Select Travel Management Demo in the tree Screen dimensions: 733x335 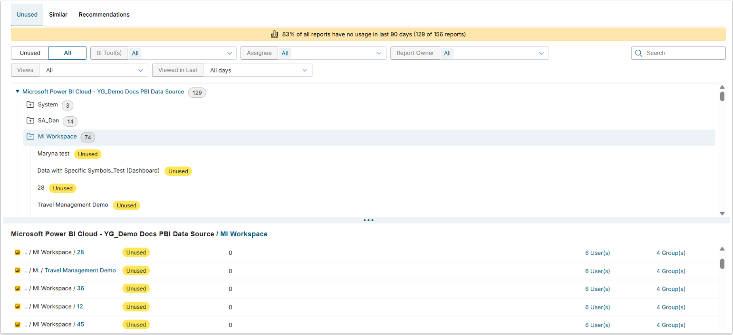point(73,205)
